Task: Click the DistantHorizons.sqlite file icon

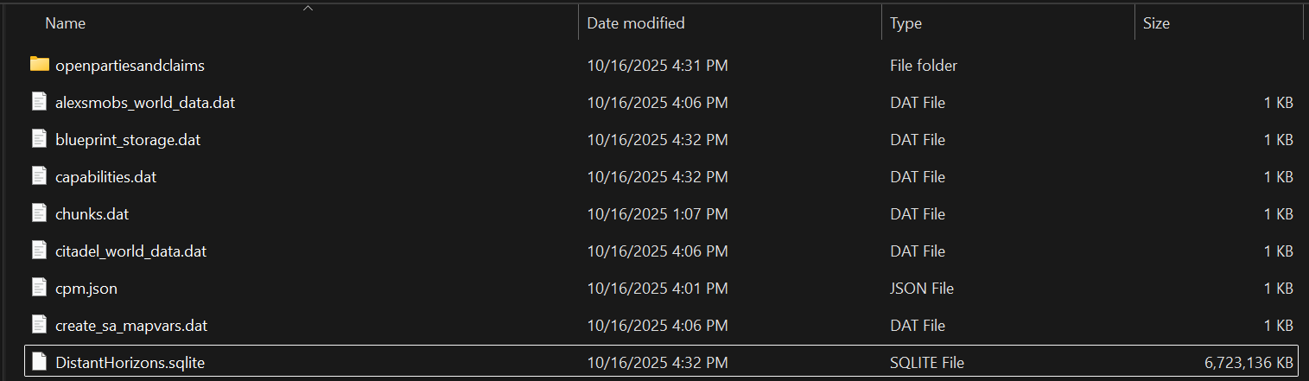Action: (39, 362)
